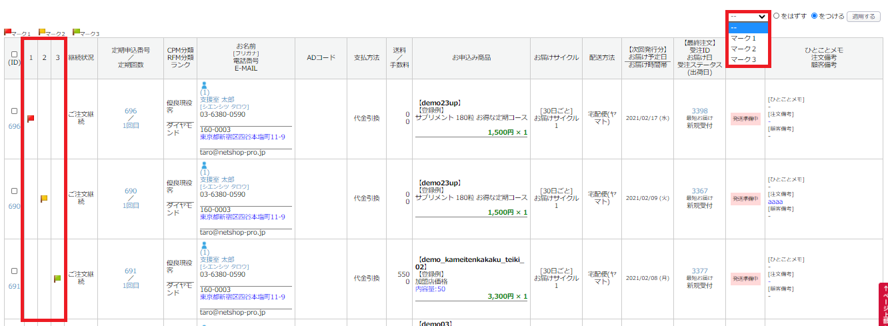
Task: Click the お申込み商品 column header
Action: point(471,58)
